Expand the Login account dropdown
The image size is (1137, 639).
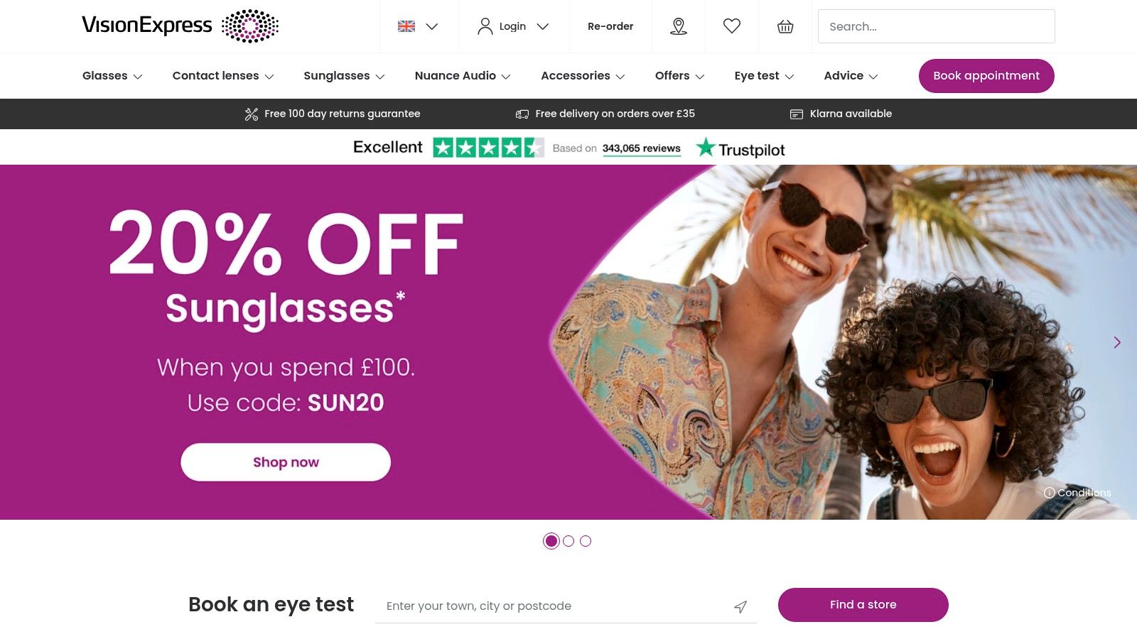(513, 26)
